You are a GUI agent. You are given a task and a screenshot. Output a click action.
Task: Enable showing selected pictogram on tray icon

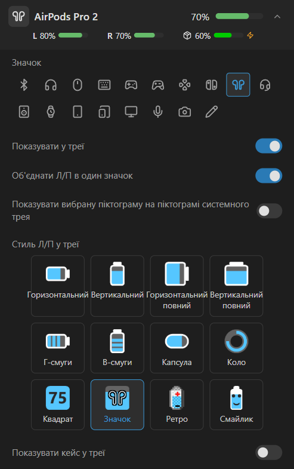pos(269,211)
